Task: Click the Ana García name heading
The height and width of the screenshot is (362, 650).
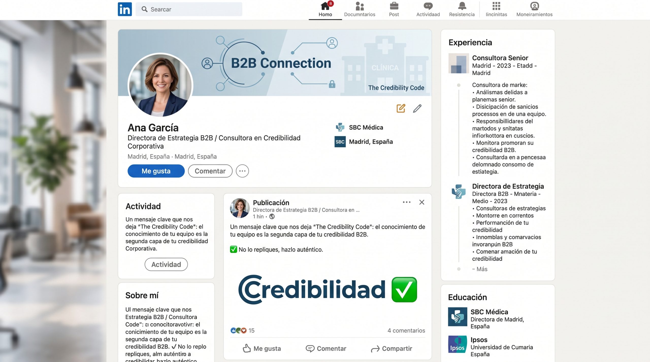Action: point(153,128)
